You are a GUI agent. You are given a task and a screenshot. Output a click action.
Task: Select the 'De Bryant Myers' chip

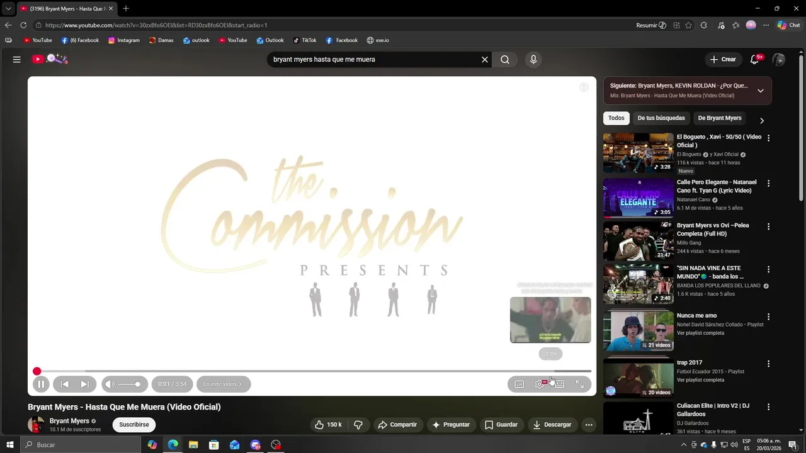click(x=720, y=118)
